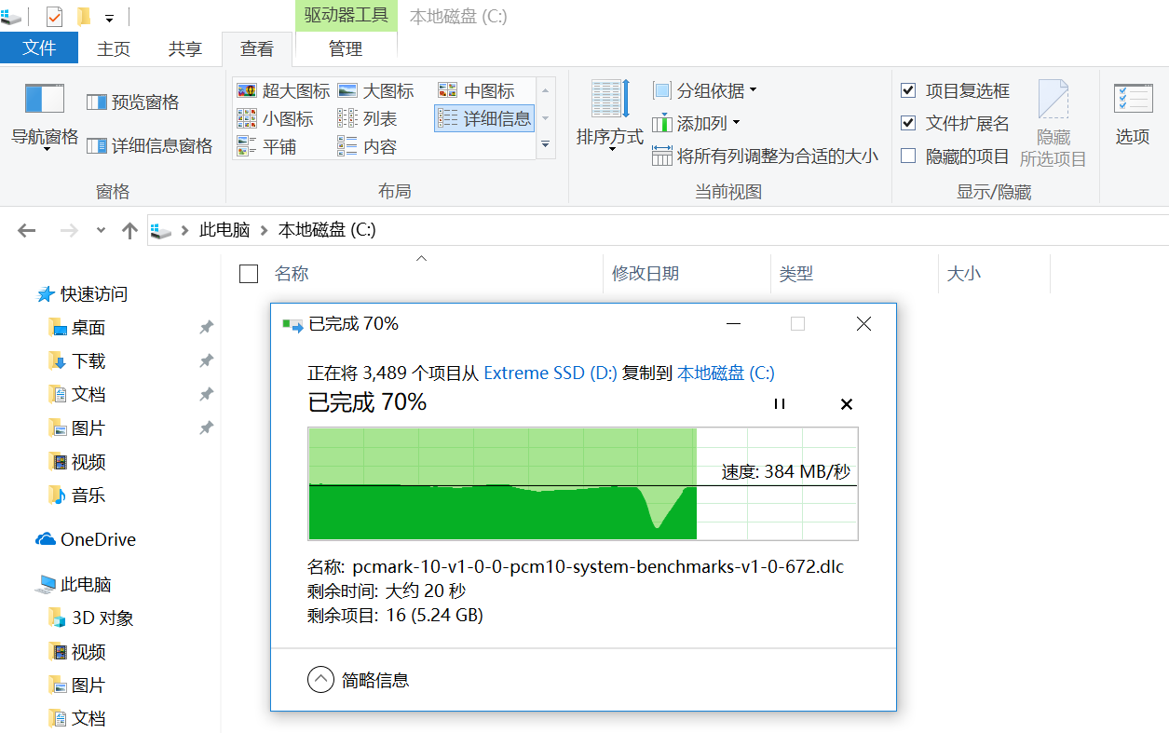Collapse details via 简略信息 chevron
The width and height of the screenshot is (1169, 733).
pos(320,680)
